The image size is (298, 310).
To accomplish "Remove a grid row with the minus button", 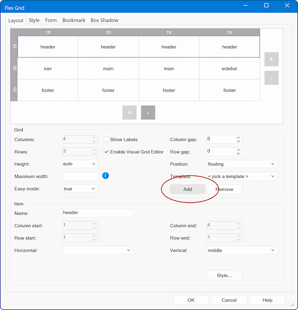I will 148,113.
